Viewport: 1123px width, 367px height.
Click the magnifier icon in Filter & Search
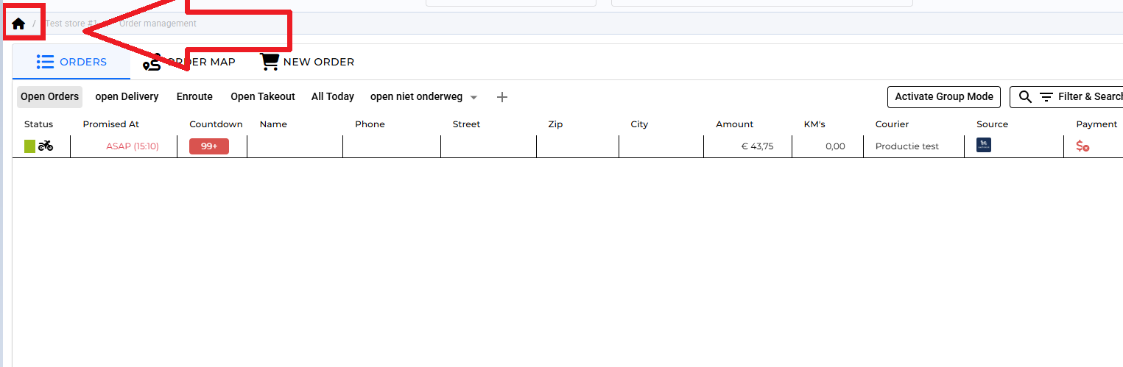pos(1025,97)
